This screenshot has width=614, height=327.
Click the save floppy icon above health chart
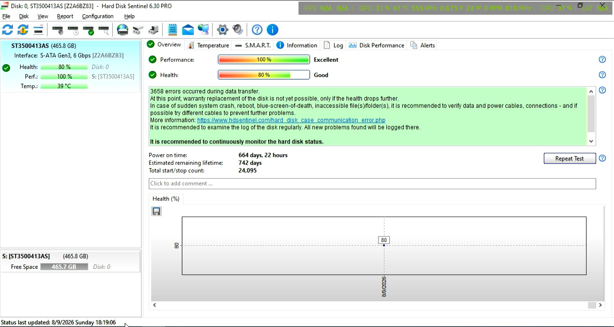(x=156, y=211)
